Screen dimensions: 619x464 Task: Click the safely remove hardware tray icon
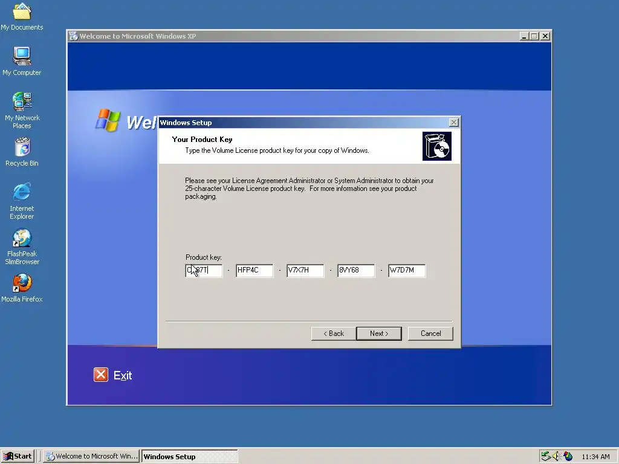(x=546, y=456)
